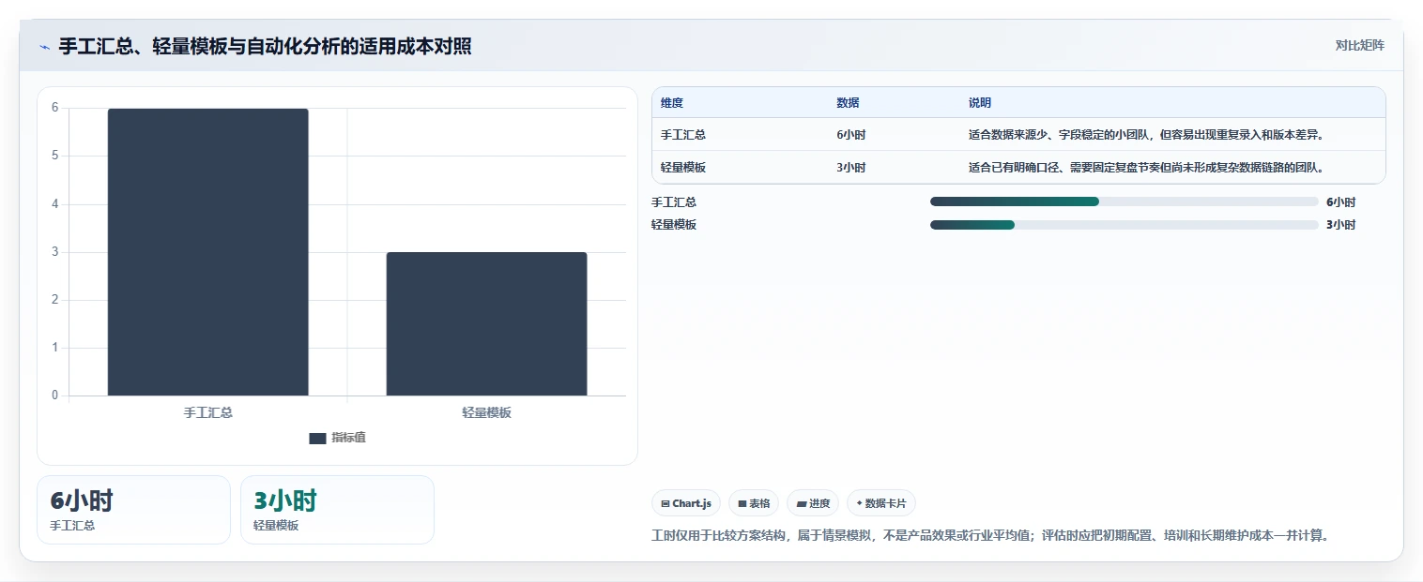Click the 手工汇总 x-axis label under the chart
The width and height of the screenshot is (1423, 582).
pyautogui.click(x=208, y=412)
